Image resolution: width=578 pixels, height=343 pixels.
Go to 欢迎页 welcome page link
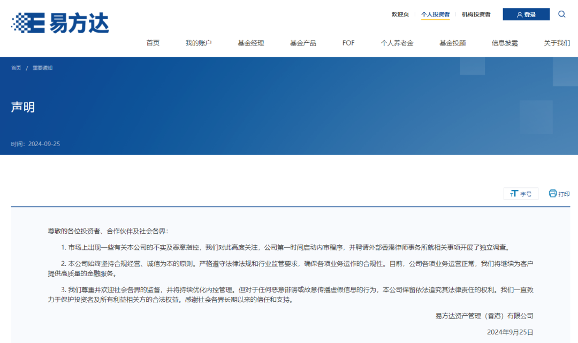400,14
